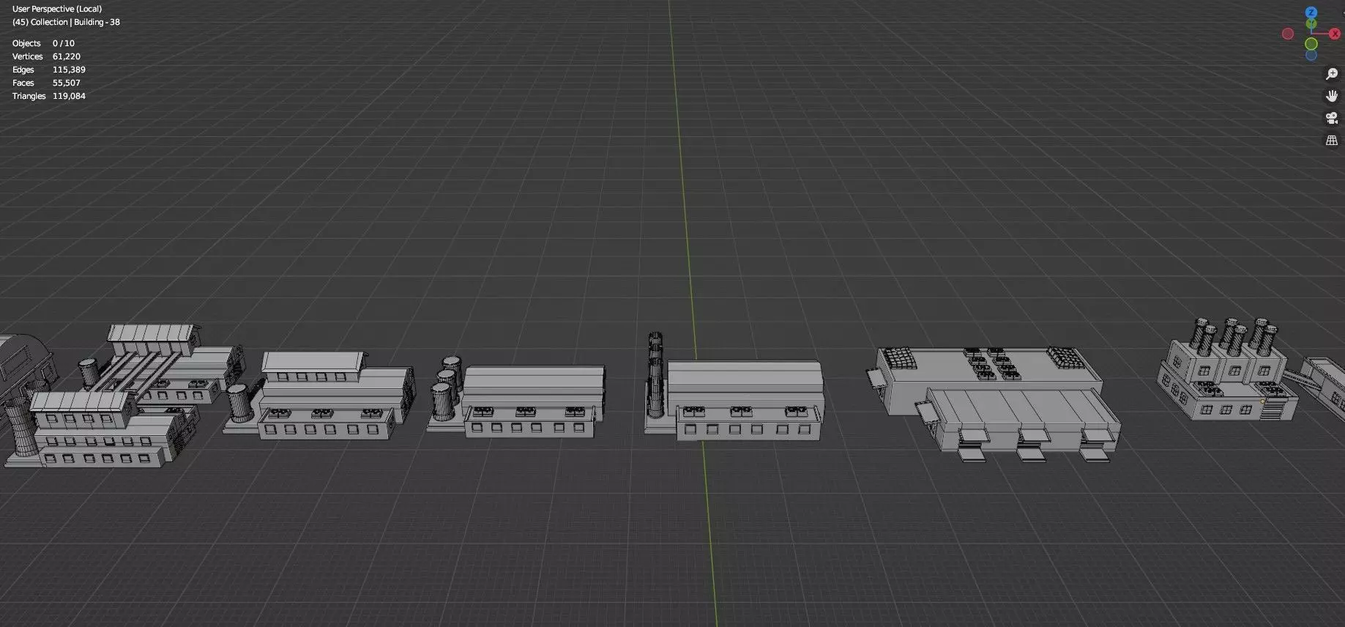Click the zoom magnifier viewport icon
1345x627 pixels.
(1332, 74)
